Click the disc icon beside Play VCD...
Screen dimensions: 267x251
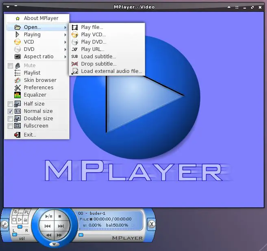tap(75, 35)
